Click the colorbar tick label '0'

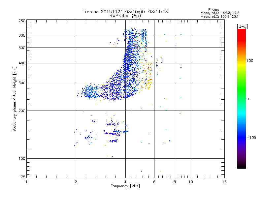tap(247, 99)
